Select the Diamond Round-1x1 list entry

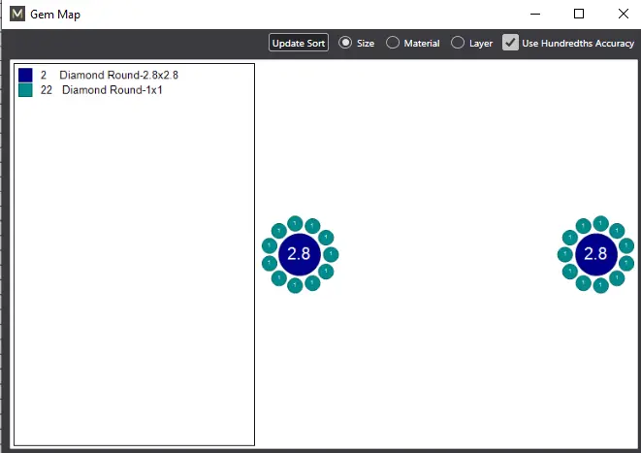click(116, 89)
